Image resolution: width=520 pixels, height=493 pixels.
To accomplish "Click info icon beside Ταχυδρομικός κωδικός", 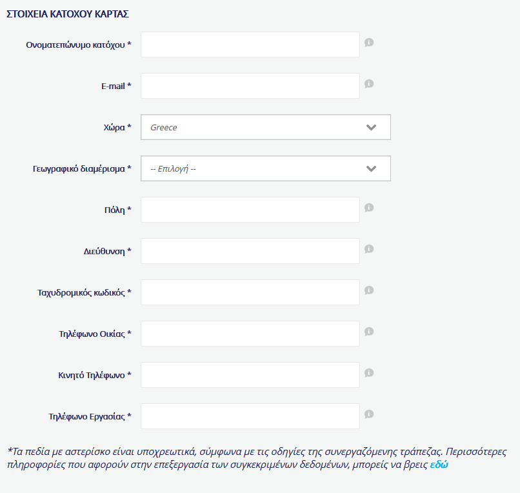I will tap(369, 290).
